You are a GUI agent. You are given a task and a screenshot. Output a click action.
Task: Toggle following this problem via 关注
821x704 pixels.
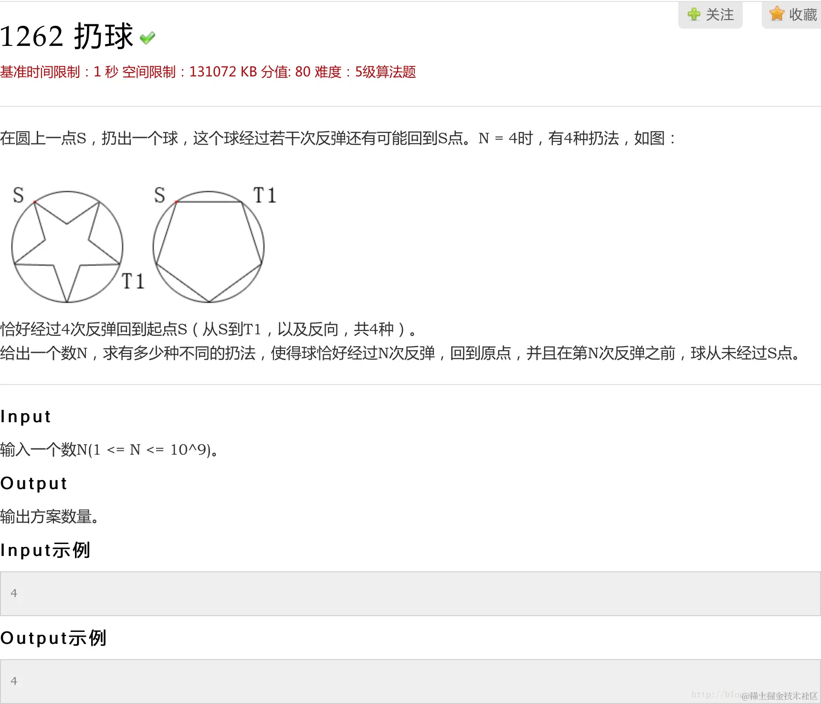710,14
